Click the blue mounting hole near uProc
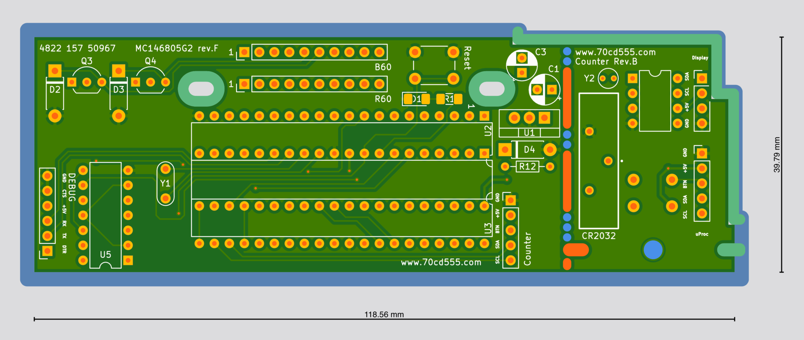This screenshot has height=340, width=804. [653, 250]
